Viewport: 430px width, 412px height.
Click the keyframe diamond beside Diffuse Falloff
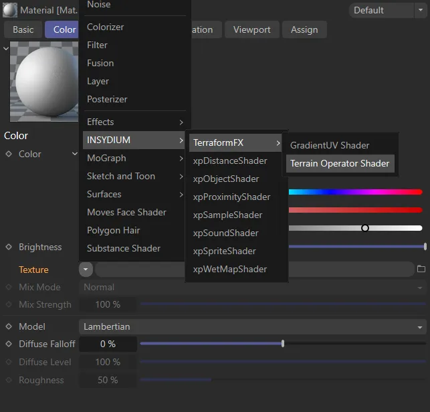(9, 344)
